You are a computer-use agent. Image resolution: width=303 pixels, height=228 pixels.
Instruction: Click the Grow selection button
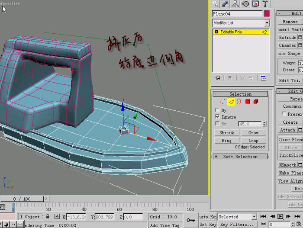click(x=253, y=132)
